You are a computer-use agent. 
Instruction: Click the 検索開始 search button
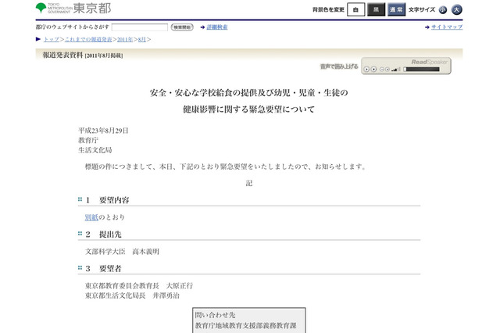click(x=182, y=27)
